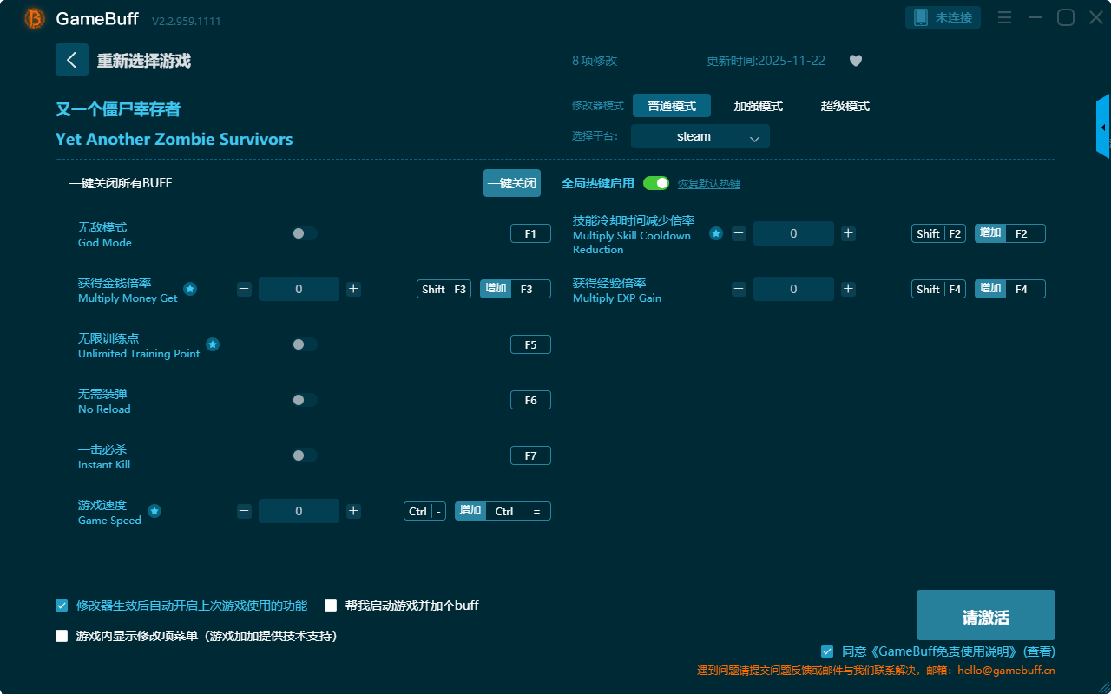Click the heart favorite icon
Image resolution: width=1111 pixels, height=694 pixels.
[x=855, y=61]
